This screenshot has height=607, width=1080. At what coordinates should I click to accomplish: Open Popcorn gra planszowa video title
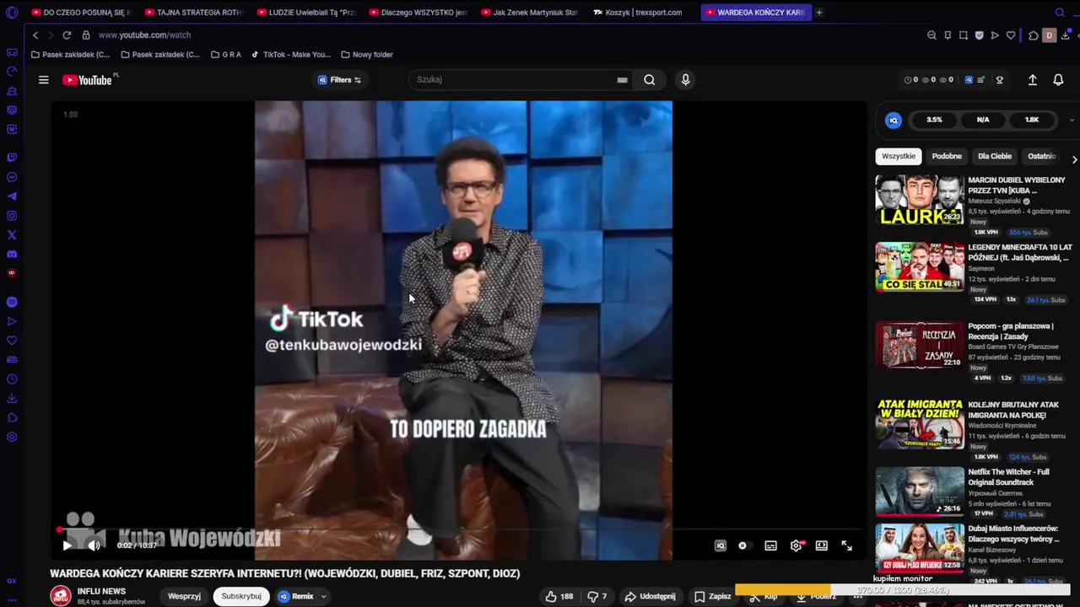1011,330
